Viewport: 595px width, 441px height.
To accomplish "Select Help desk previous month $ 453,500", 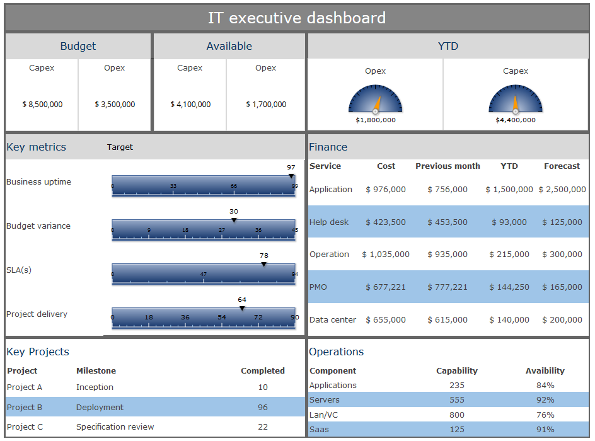I will pyautogui.click(x=448, y=222).
